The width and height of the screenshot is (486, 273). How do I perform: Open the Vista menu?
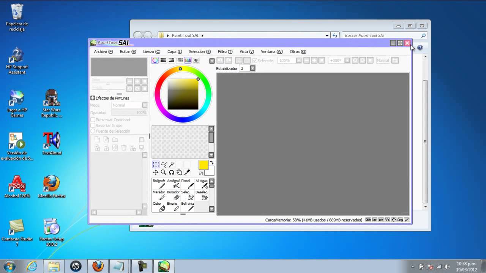(x=247, y=52)
